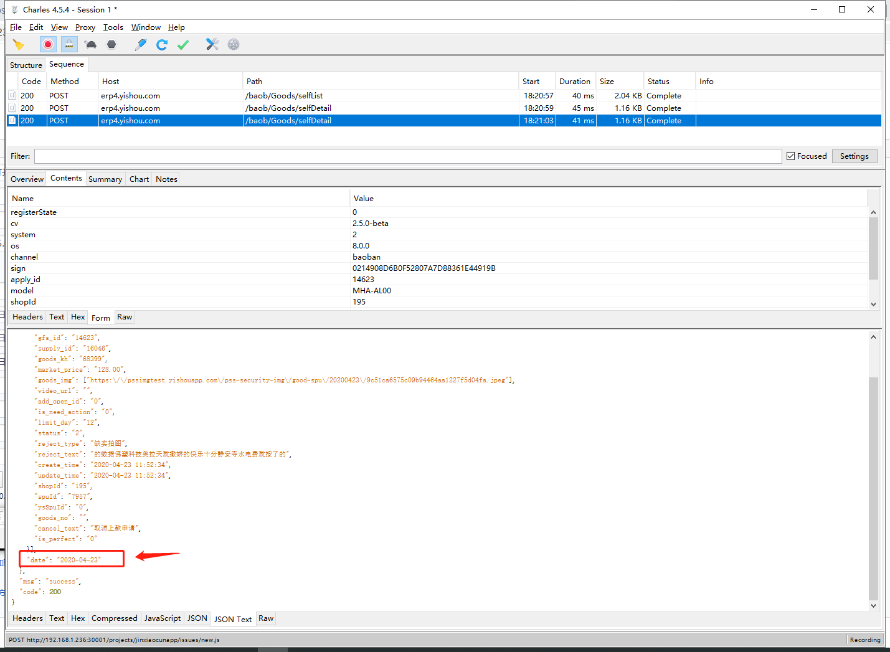Open the Help menu

pyautogui.click(x=176, y=27)
